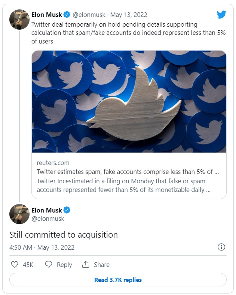Click verified badge next to lower Elon Musk
This screenshot has height=295, width=236.
pos(67,210)
